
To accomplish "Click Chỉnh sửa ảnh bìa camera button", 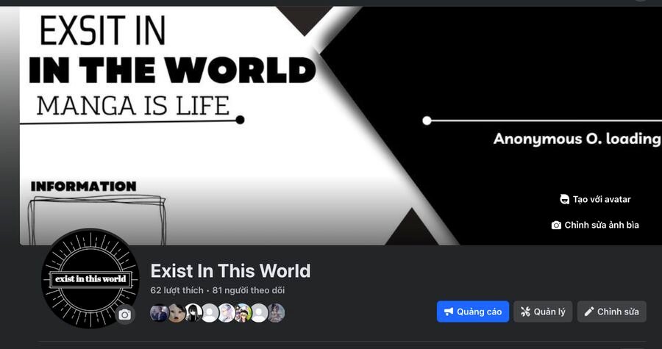I will tap(595, 225).
